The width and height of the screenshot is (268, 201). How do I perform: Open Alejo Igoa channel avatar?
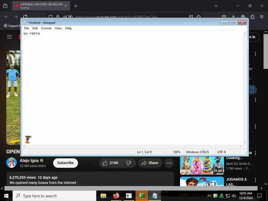point(12,163)
